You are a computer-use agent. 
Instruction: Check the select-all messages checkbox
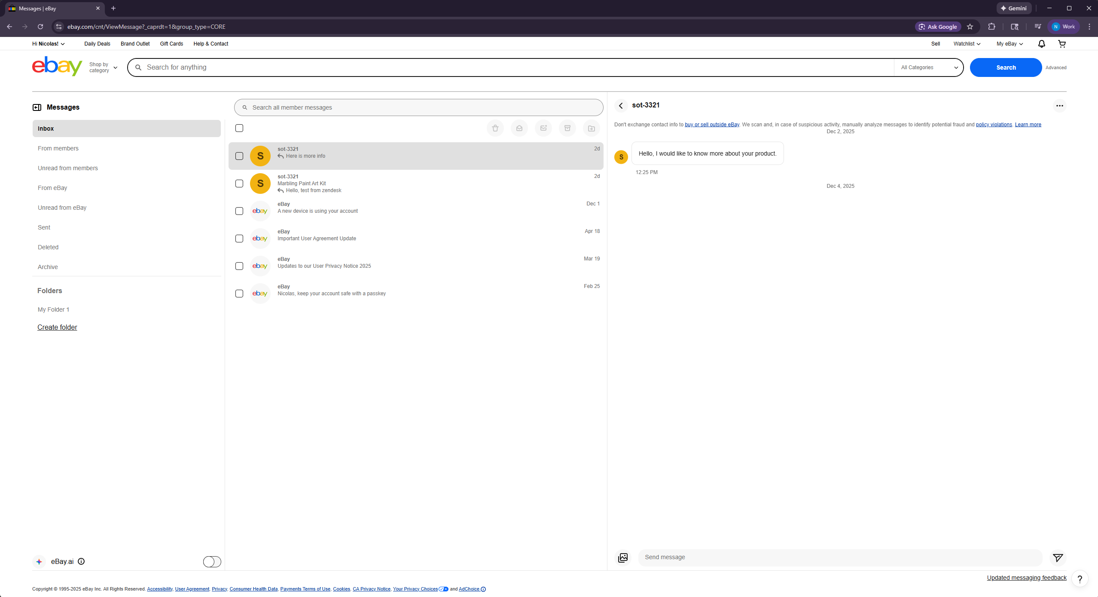pyautogui.click(x=239, y=128)
